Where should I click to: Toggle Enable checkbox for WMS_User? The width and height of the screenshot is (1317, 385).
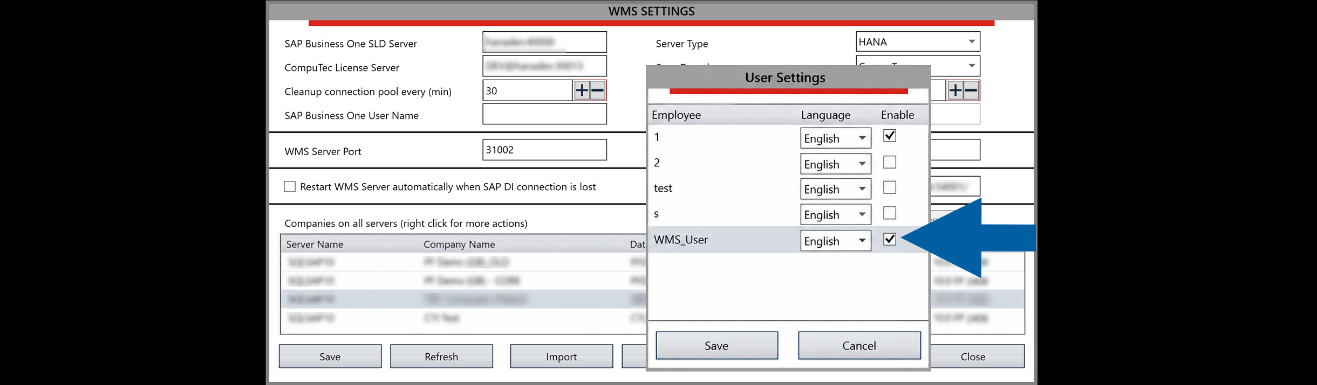point(889,239)
